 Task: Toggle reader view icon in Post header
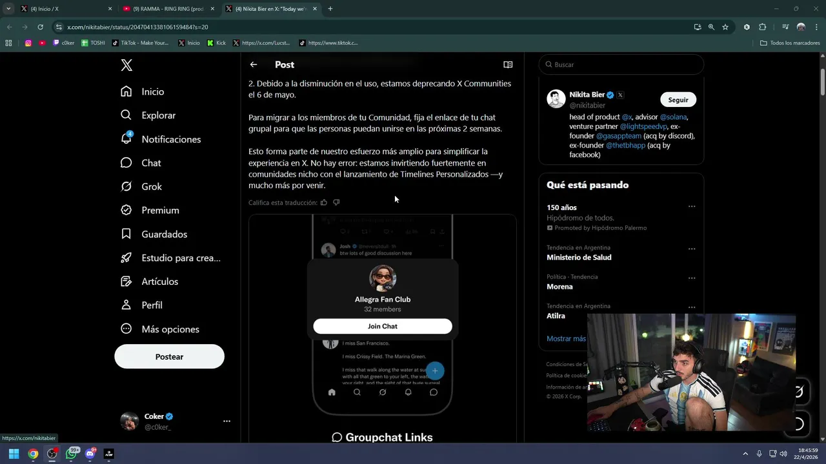pyautogui.click(x=508, y=64)
